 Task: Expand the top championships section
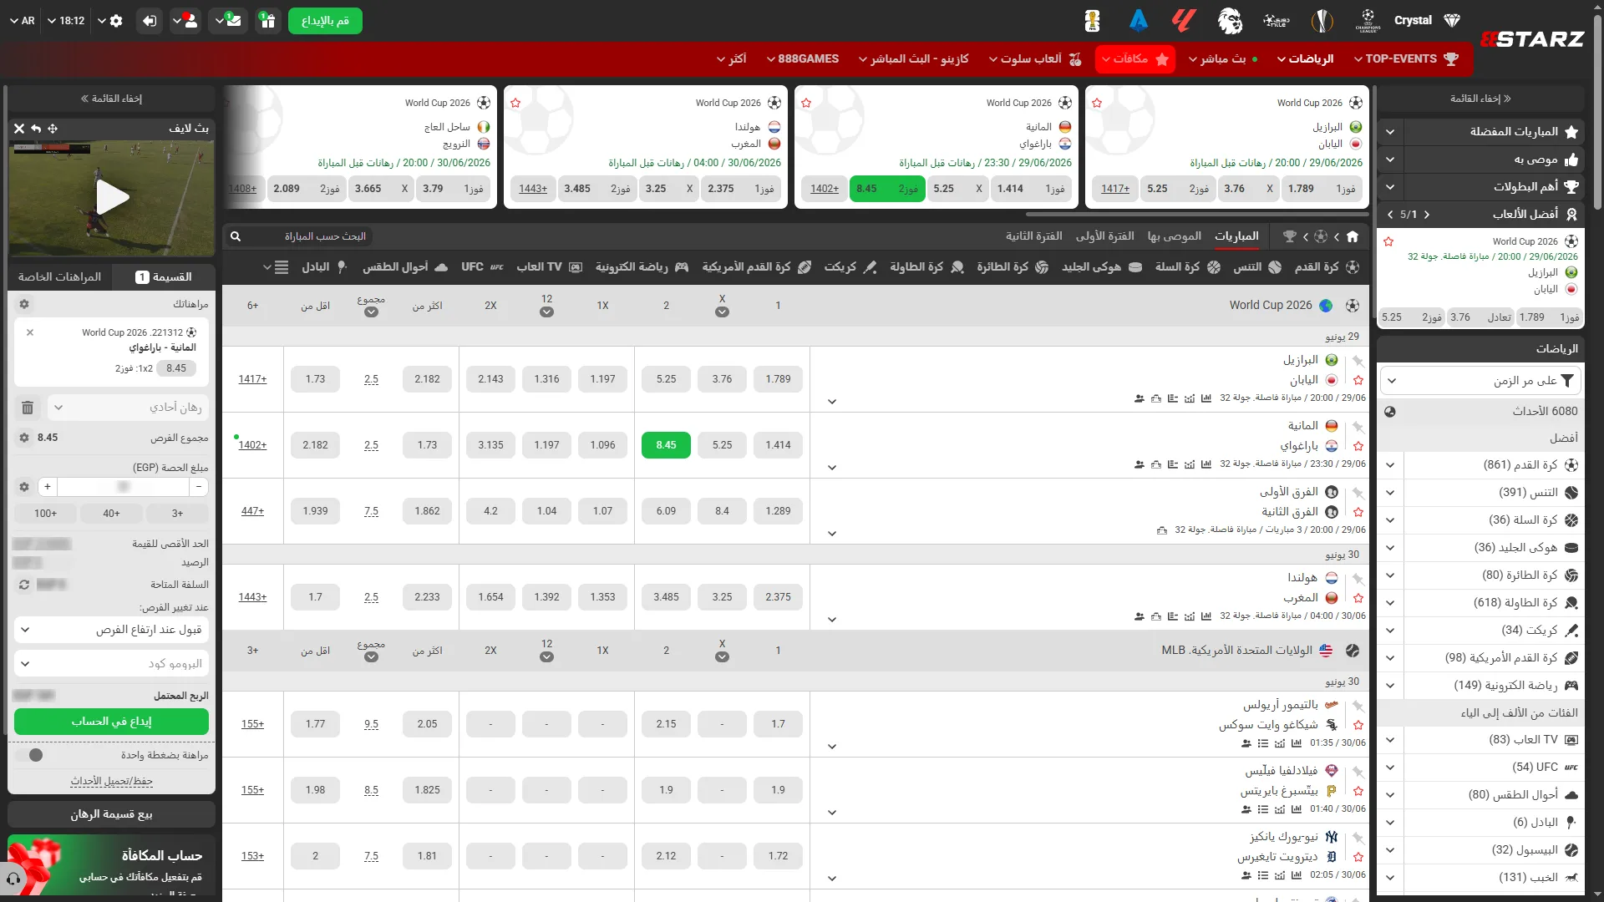click(x=1390, y=187)
